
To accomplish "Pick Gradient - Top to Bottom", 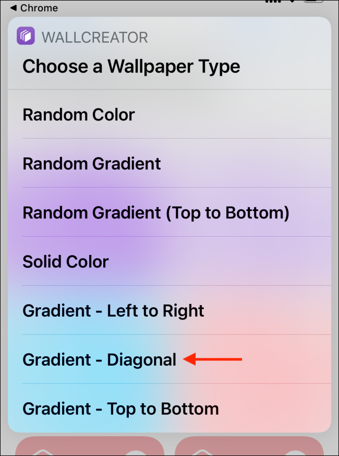I will tap(120, 409).
